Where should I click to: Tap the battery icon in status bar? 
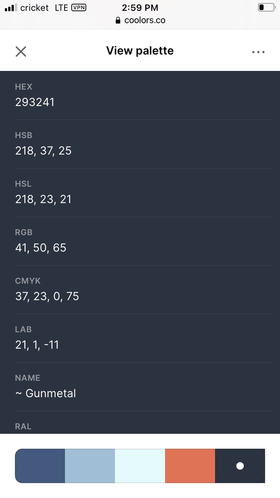coord(266,7)
